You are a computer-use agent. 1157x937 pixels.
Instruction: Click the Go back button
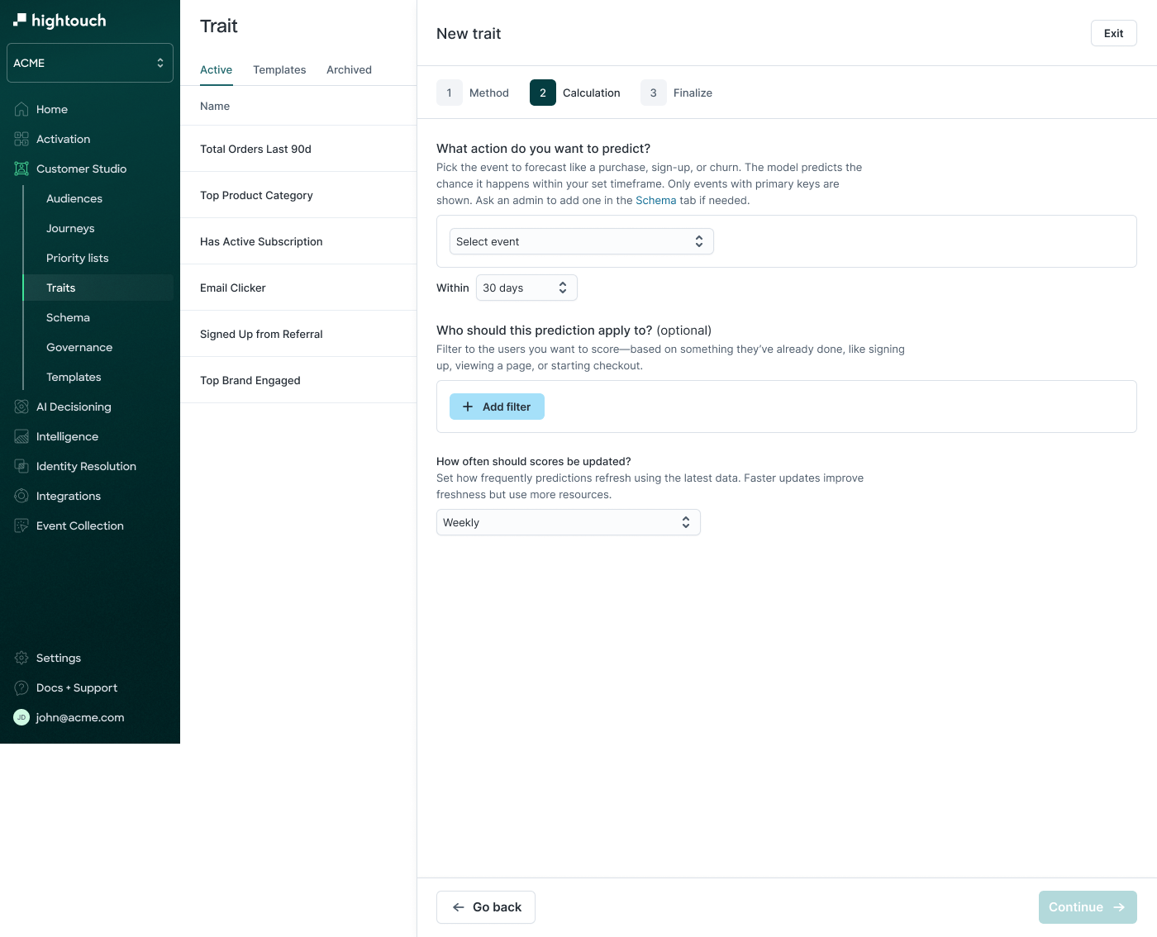[486, 907]
